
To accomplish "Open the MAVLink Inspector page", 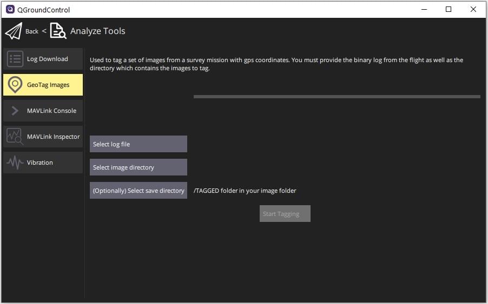I will click(x=53, y=137).
